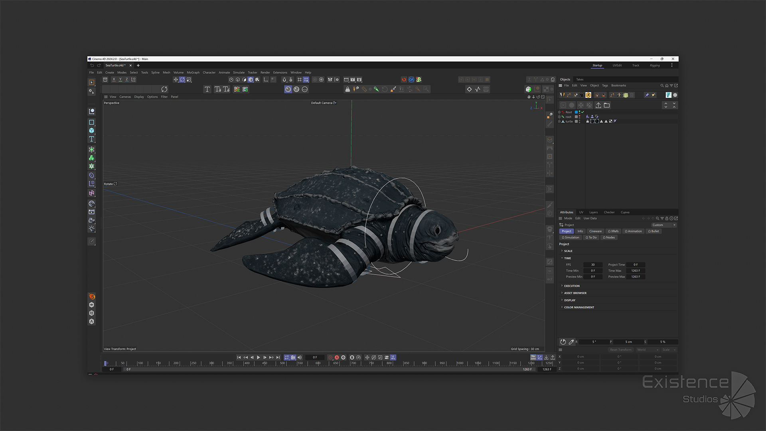Select the Cube primitive icon in left toolbar
766x431 pixels.
91,130
